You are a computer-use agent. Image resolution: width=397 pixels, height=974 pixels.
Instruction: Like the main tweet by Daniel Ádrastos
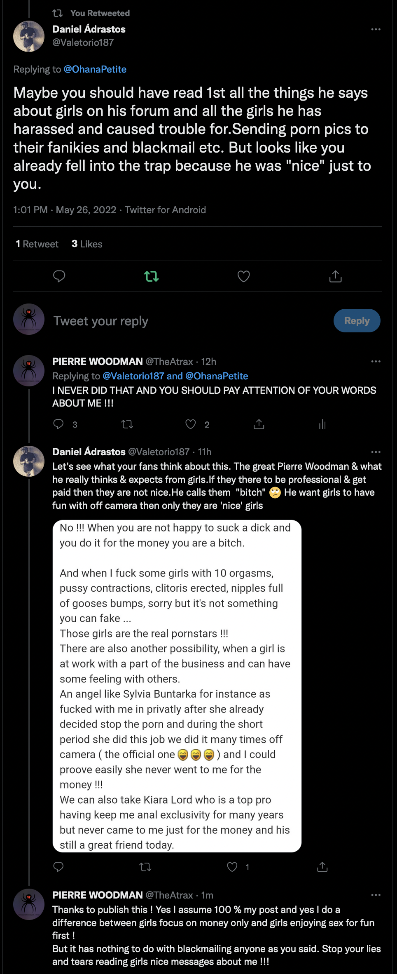(x=244, y=276)
